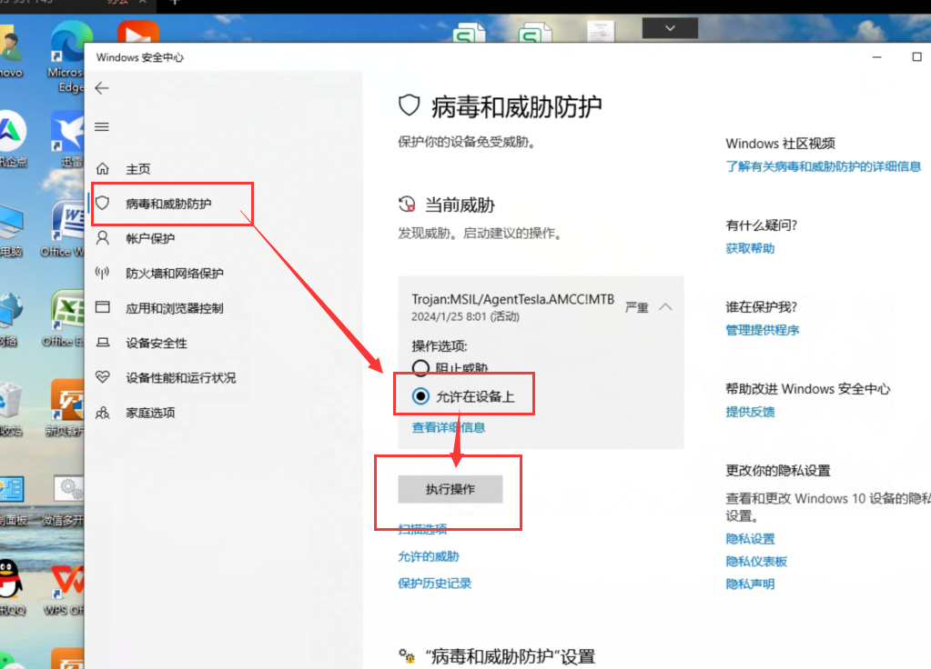Open the first green spreadsheet desktop file

[x=469, y=32]
